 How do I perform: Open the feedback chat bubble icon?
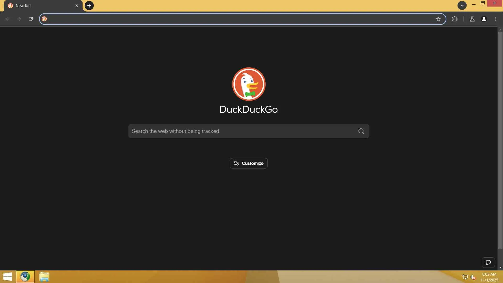pyautogui.click(x=488, y=262)
